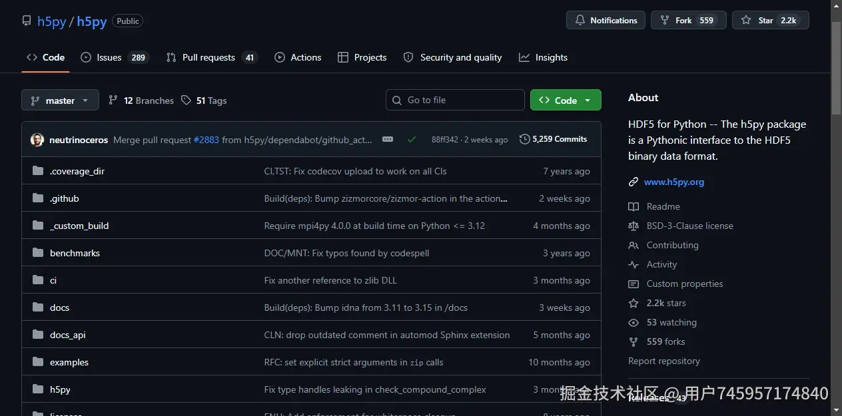This screenshot has height=416, width=842.
Task: Click the tag icon beside 51 Tags
Action: pyautogui.click(x=186, y=101)
